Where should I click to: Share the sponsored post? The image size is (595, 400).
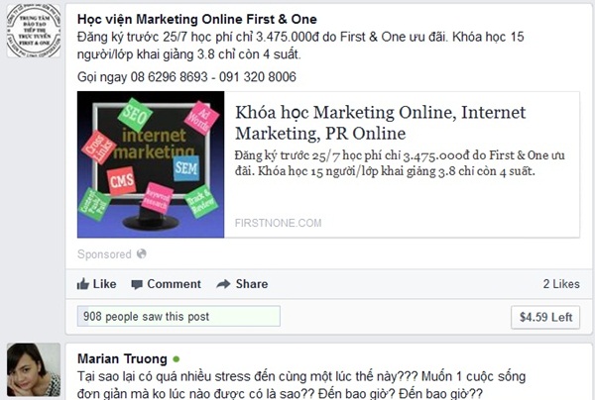click(242, 284)
